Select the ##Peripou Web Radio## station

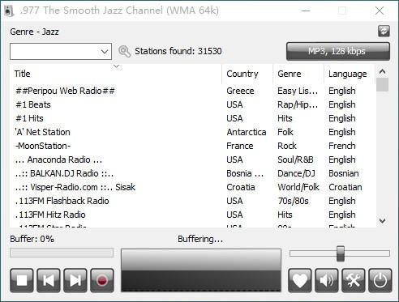192,91
